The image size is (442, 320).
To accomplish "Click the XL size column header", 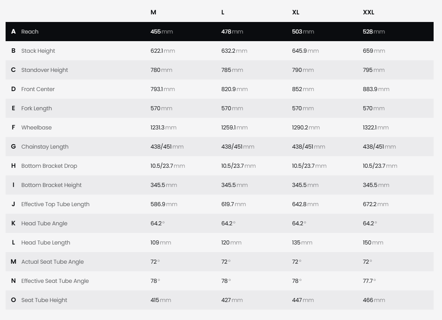I will 296,12.
